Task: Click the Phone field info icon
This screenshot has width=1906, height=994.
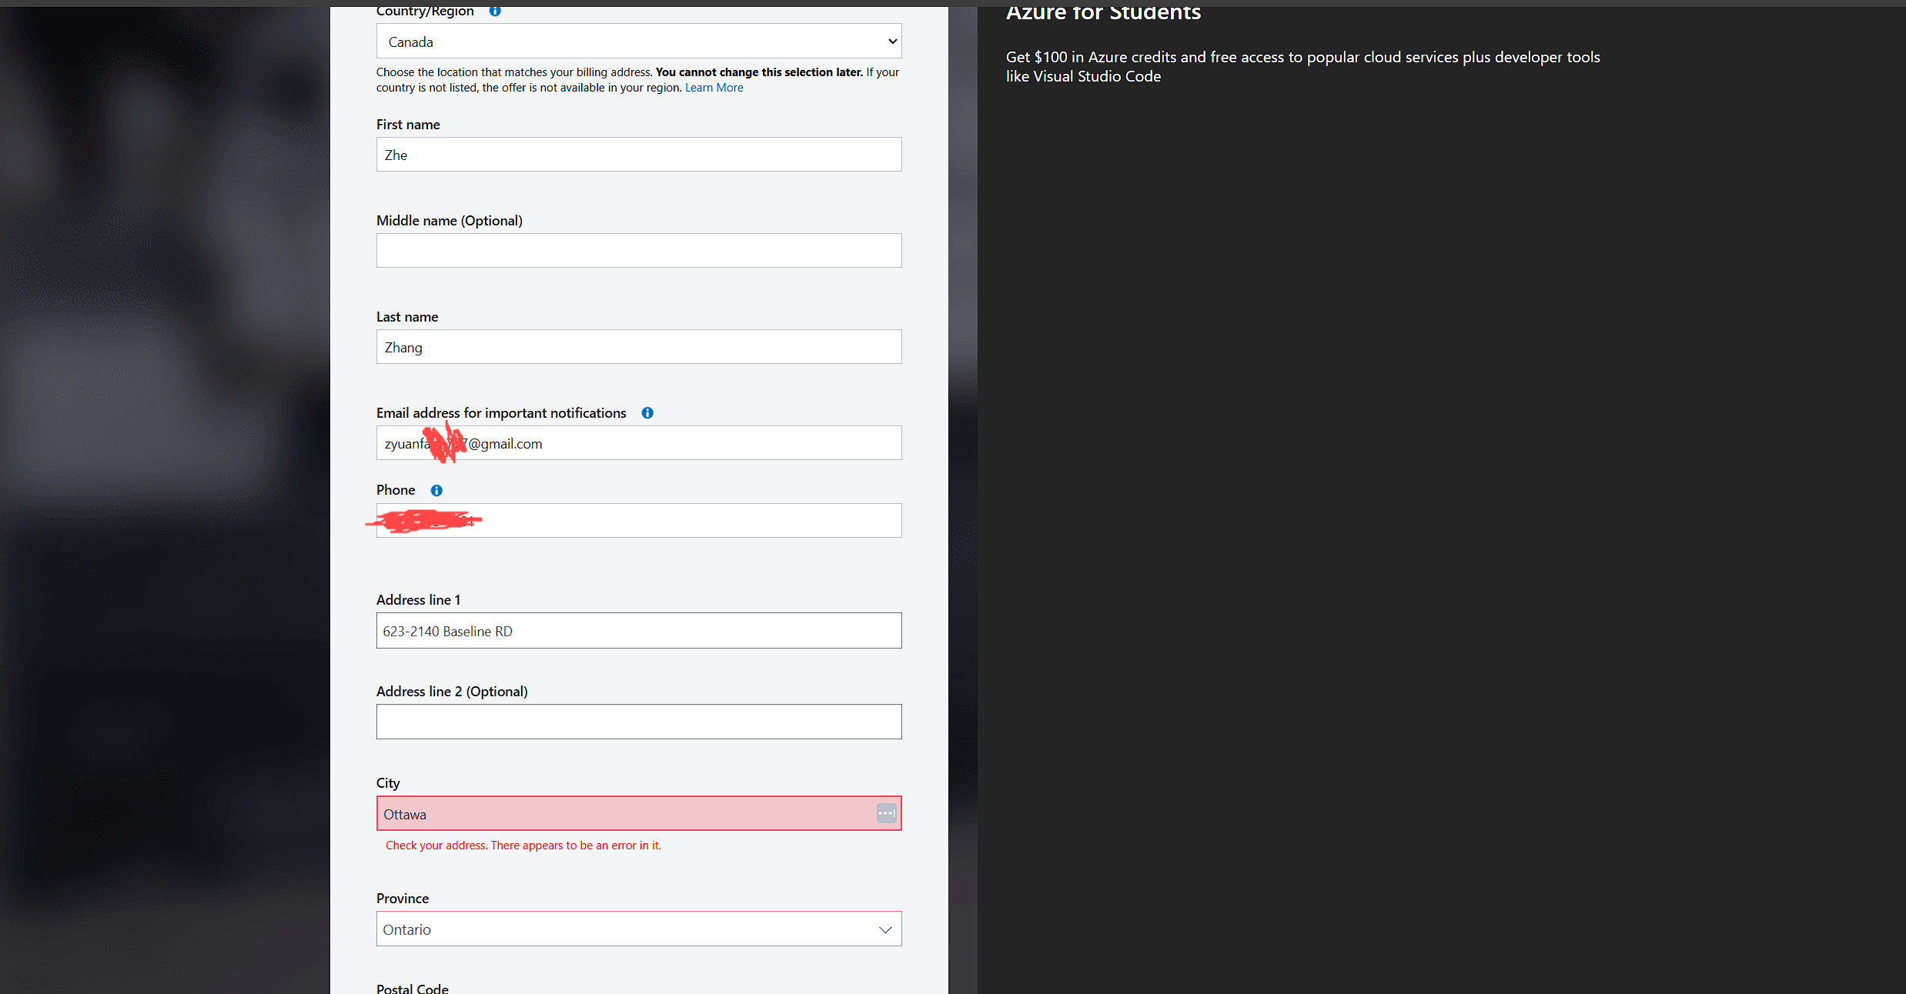Action: pos(436,491)
